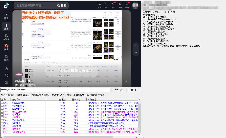Check the box for row 005
This screenshot has width=226, height=138.
click(2, 111)
